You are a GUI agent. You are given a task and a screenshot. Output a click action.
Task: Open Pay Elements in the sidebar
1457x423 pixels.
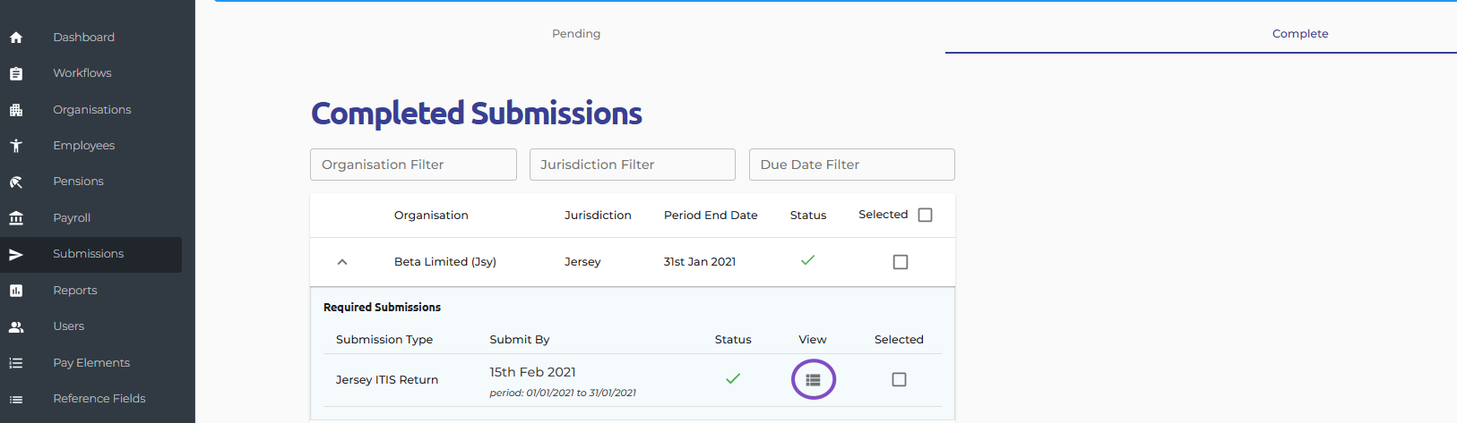(91, 363)
